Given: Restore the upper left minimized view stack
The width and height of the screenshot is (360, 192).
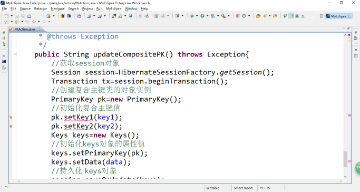Looking at the screenshot, I should (x=4, y=32).
